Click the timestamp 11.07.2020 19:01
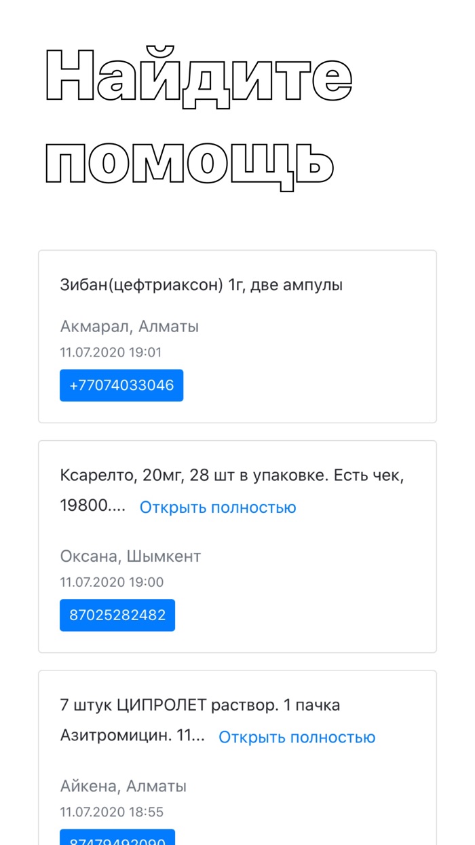Viewport: 475px width, 845px height. 111,353
